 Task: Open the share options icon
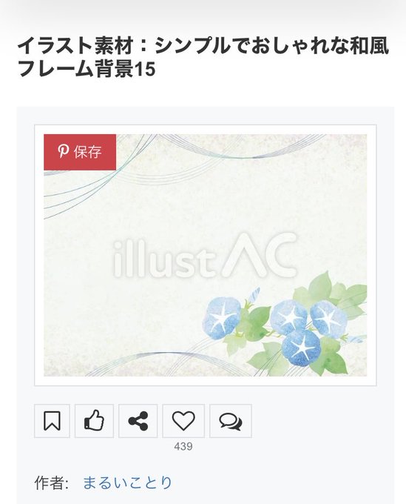coord(138,421)
